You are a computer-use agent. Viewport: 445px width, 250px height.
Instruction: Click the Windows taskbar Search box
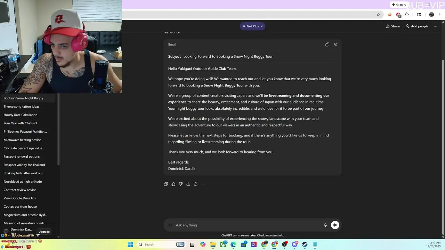161,244
